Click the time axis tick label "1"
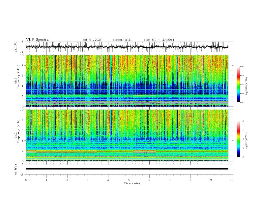The width and height of the screenshot is (261, 202). tap(46, 180)
